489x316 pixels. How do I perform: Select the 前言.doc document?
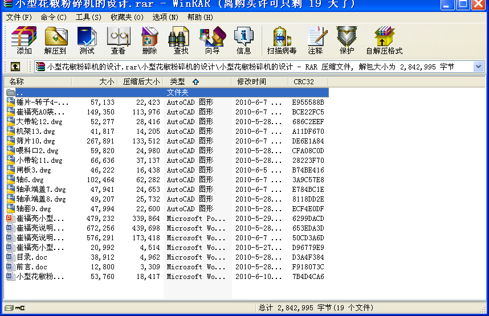(x=32, y=267)
